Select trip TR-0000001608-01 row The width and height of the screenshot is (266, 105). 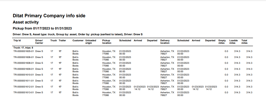tap(23, 63)
